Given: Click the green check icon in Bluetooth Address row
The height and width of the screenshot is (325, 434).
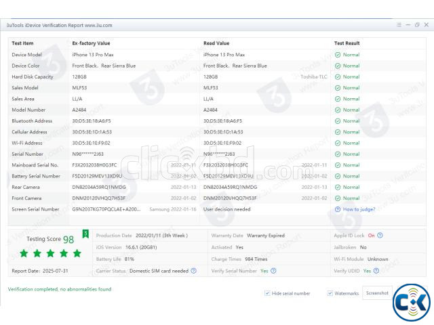Looking at the screenshot, I should [338, 121].
